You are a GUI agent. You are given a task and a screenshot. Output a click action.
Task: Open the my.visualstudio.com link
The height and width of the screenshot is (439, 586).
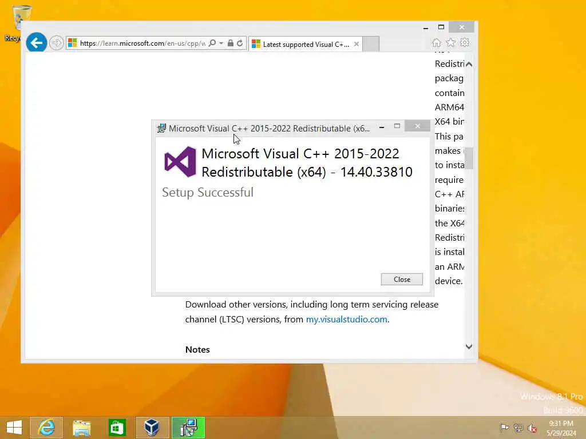coord(346,320)
